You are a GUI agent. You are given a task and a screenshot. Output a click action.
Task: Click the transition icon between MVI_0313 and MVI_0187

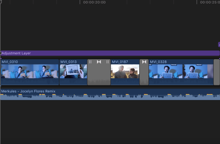[x=99, y=62]
